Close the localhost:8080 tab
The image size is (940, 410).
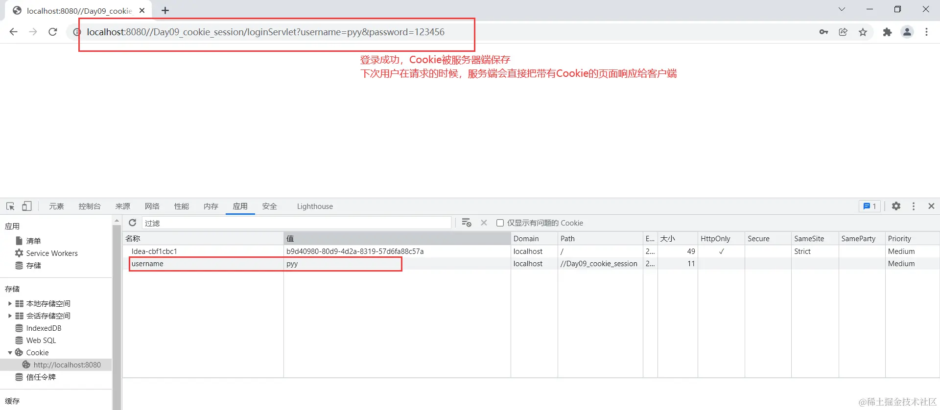[x=142, y=10]
